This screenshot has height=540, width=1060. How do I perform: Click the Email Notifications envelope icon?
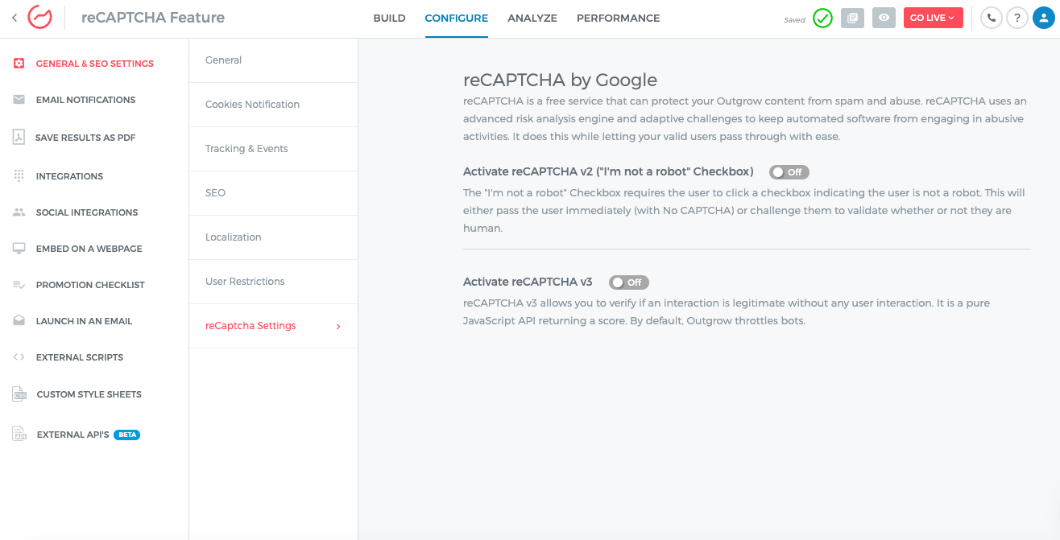click(x=19, y=100)
